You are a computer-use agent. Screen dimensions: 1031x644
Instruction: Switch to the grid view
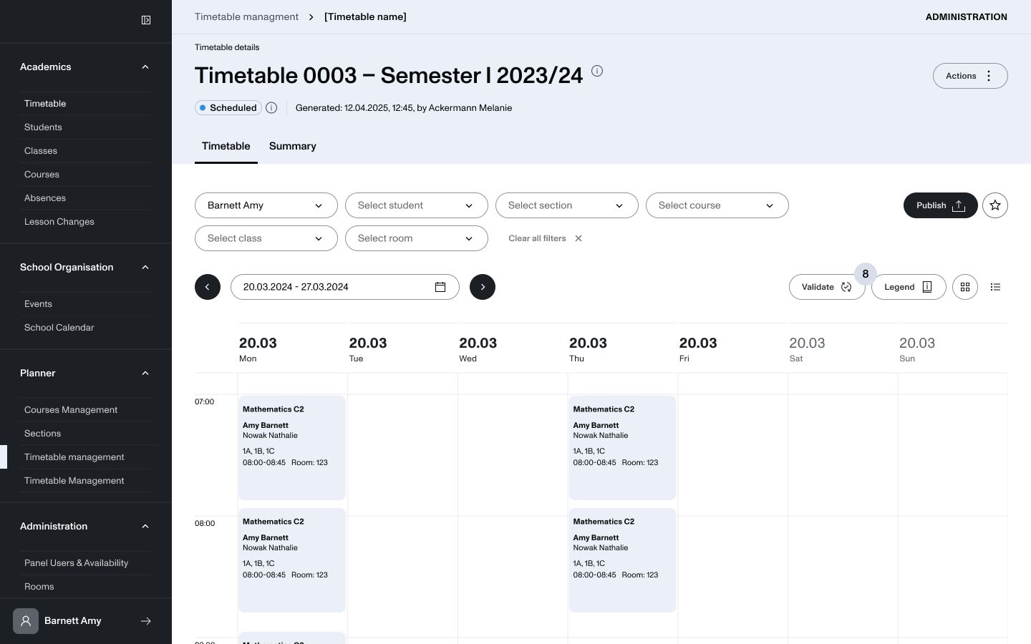click(965, 287)
